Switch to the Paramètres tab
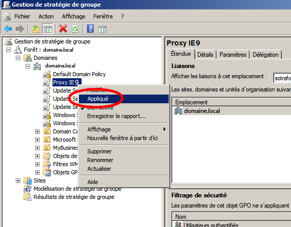Screen dimensions: 291x227 tap(233, 55)
